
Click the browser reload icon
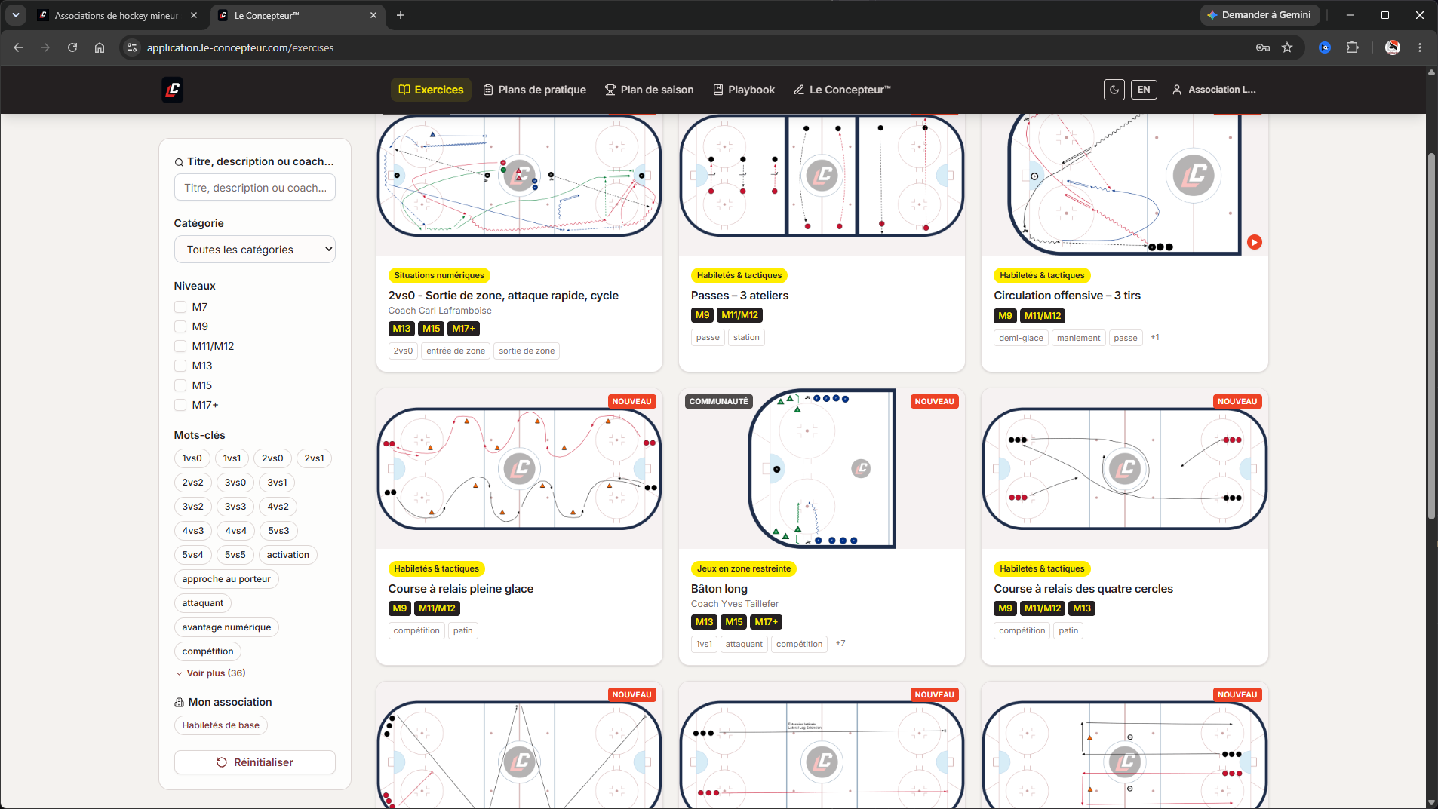[72, 47]
